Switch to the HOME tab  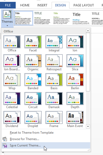click(x=25, y=5)
